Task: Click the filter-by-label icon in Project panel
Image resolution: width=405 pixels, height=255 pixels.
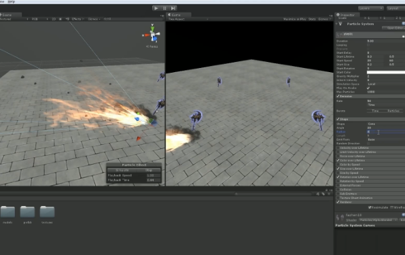Action: [323, 194]
